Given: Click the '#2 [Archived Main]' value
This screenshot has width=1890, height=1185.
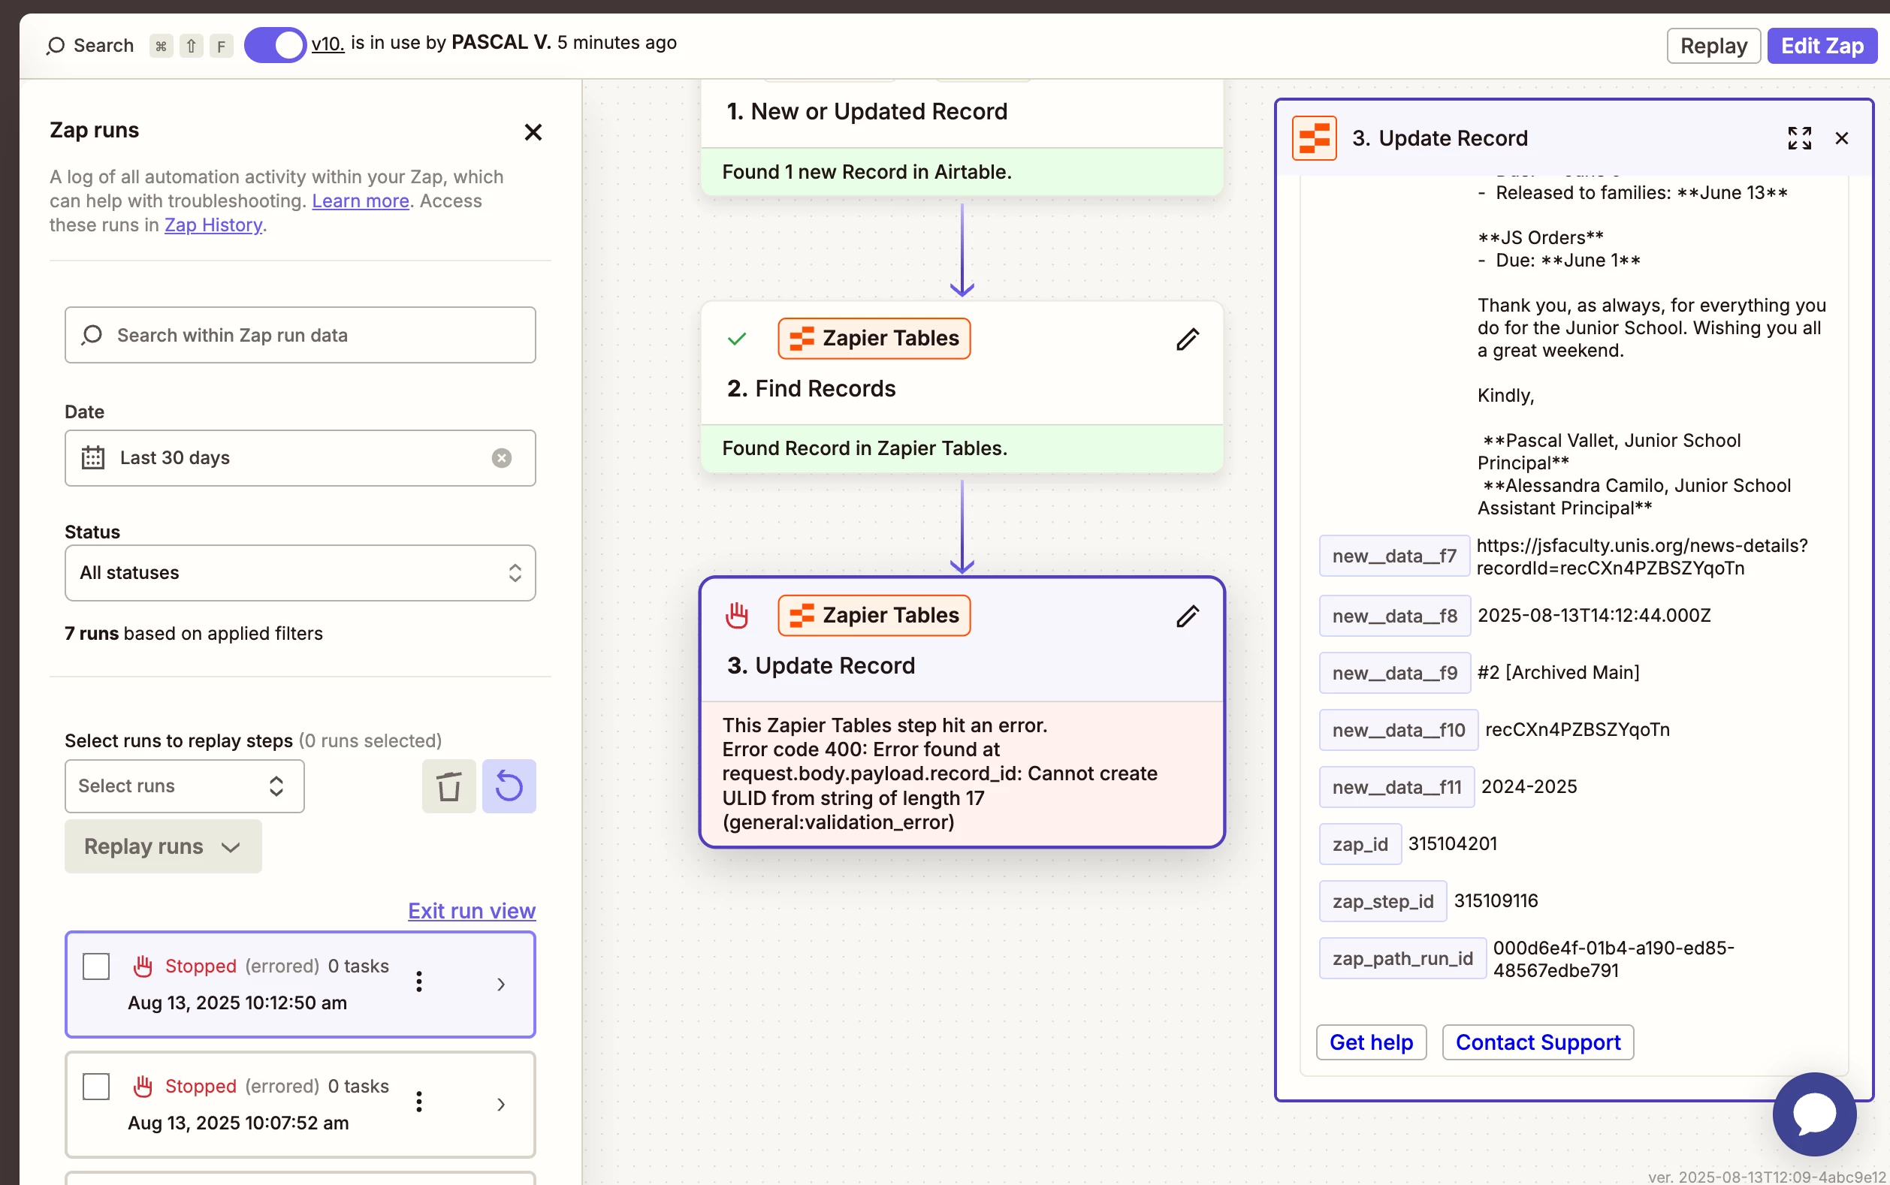Looking at the screenshot, I should tap(1558, 672).
